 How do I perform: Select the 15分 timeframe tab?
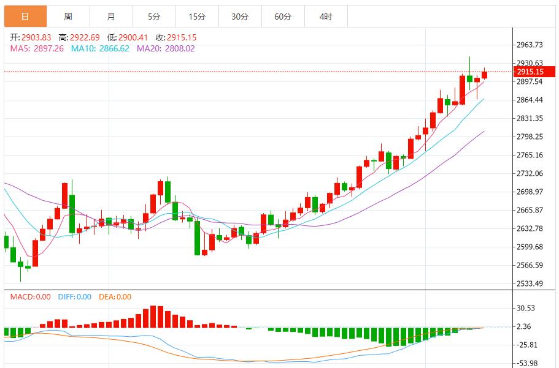(x=197, y=17)
